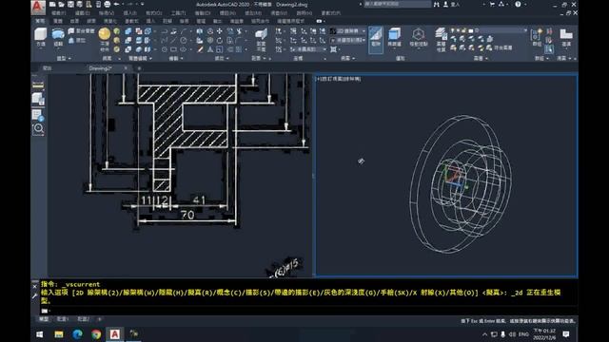This screenshot has width=609, height=342.
Task: Open the unsaved view (未儲存的視圖) dropdown
Action: point(348,40)
